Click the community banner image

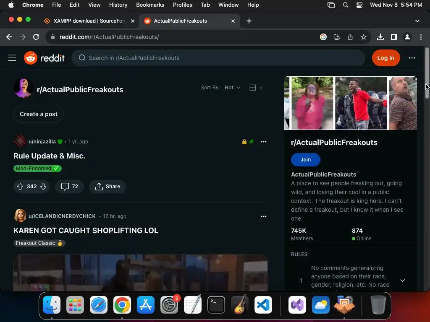tap(351, 103)
